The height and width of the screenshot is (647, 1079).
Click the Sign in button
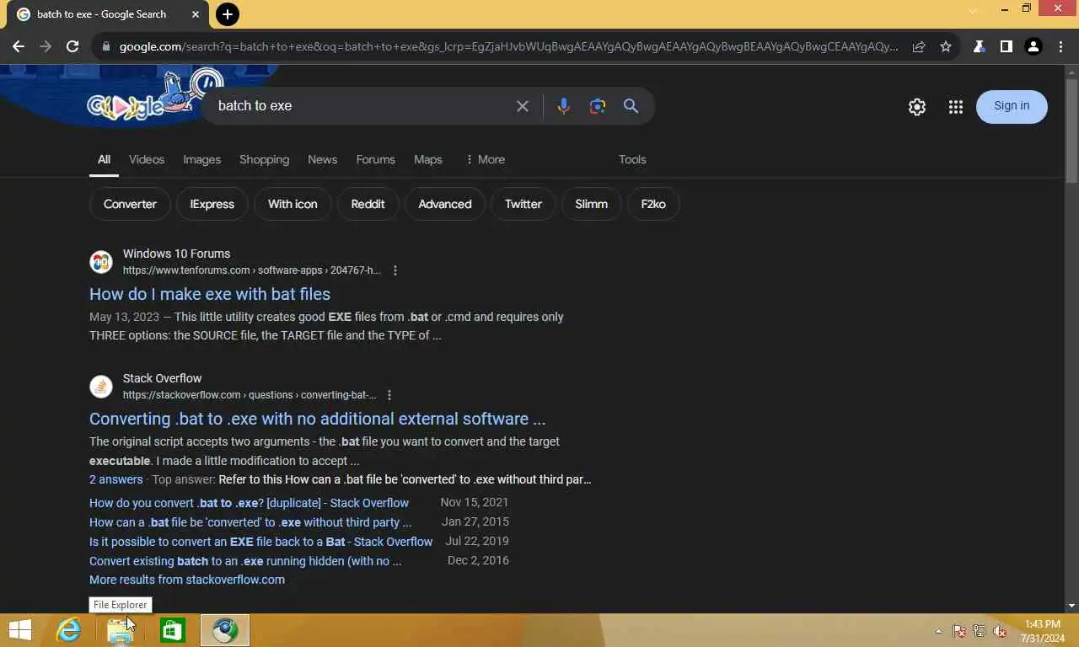(x=1012, y=106)
